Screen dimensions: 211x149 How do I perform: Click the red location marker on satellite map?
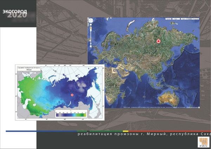158,41
